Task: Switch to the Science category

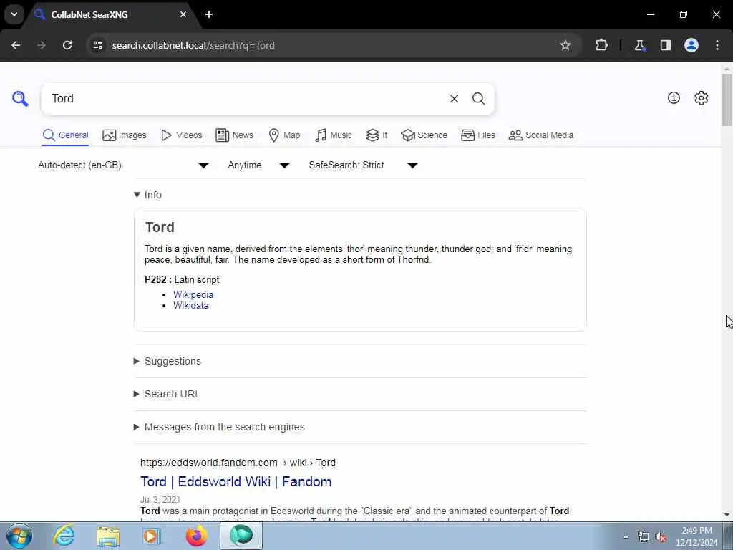Action: tap(424, 135)
